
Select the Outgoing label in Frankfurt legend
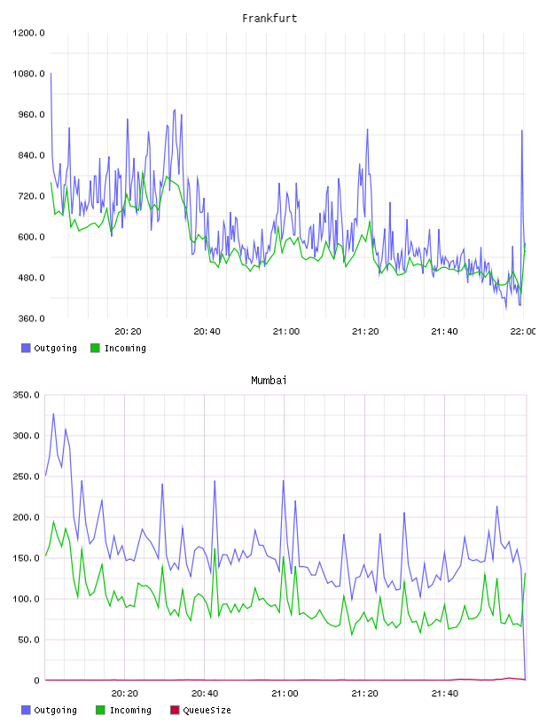pyautogui.click(x=55, y=348)
